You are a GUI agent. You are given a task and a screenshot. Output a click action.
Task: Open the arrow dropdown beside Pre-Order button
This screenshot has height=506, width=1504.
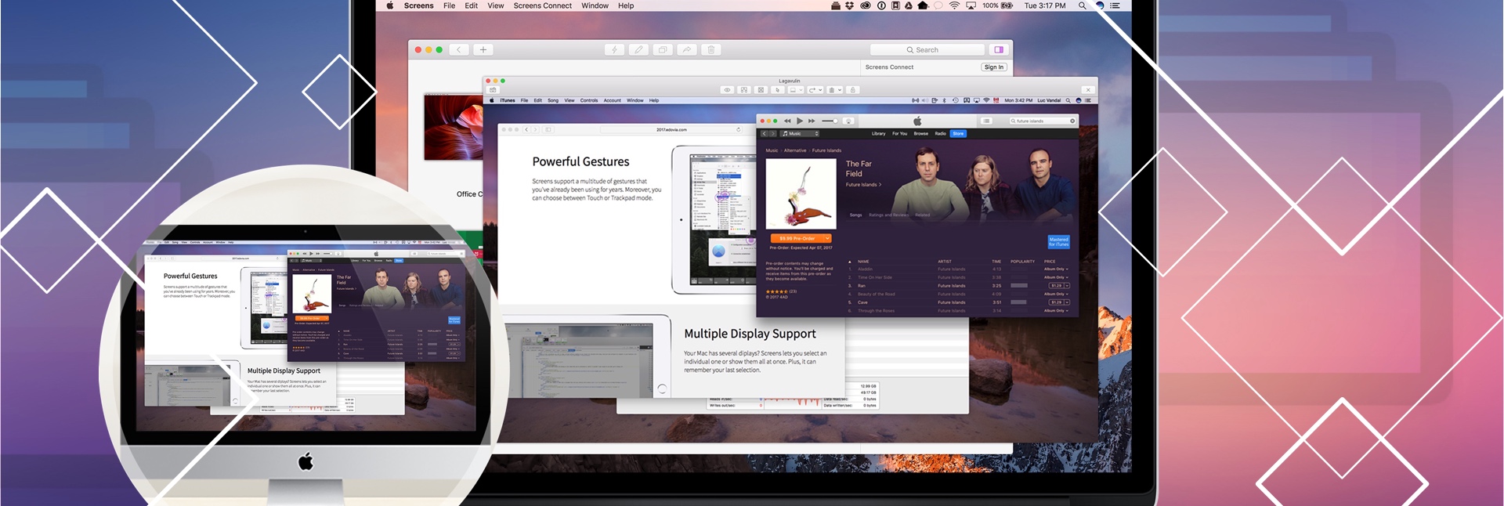827,238
